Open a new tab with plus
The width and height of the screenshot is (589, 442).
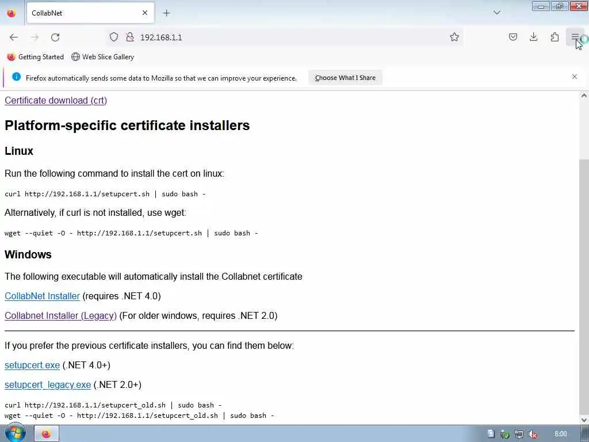166,13
